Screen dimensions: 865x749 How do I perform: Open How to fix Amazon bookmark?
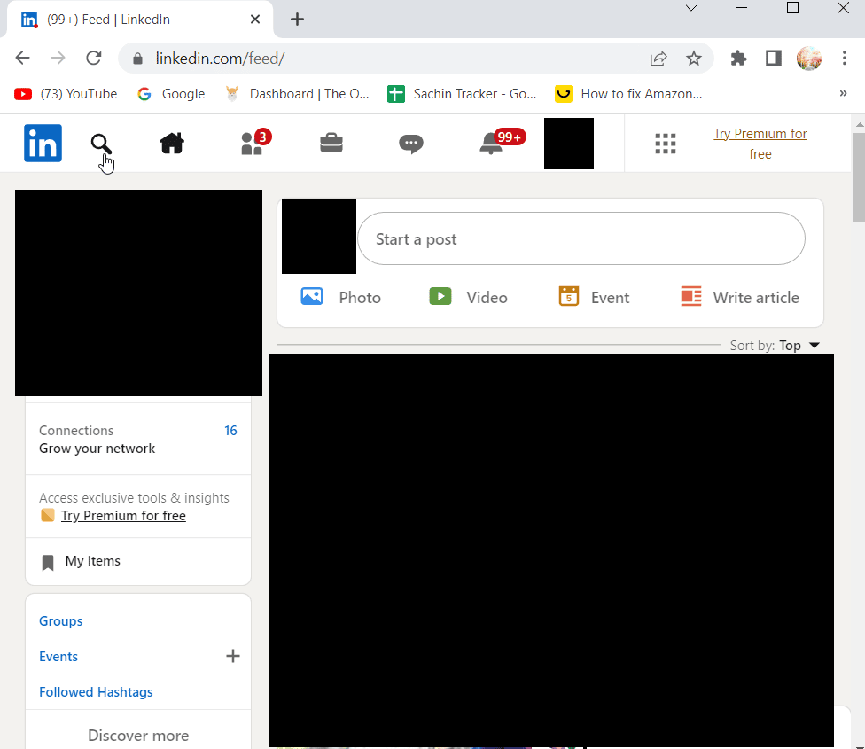pos(628,94)
